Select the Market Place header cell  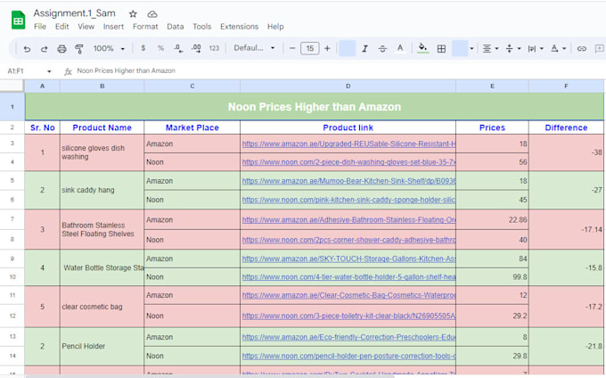192,127
